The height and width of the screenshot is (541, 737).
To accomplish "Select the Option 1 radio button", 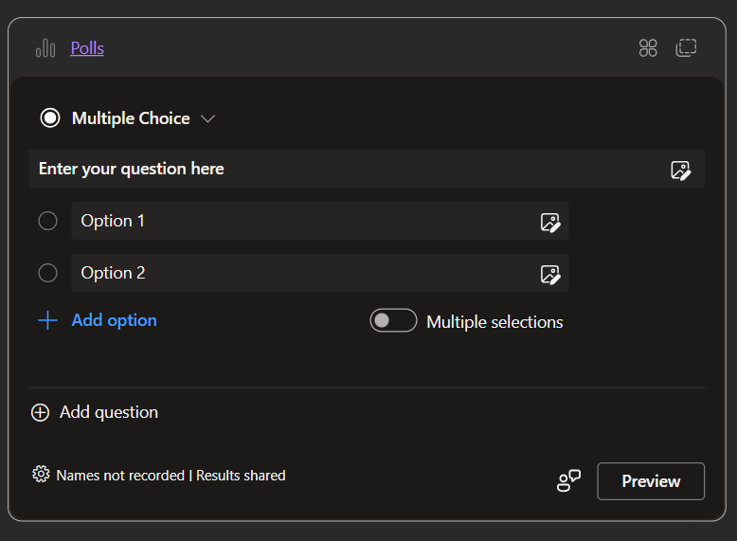I will [x=48, y=221].
